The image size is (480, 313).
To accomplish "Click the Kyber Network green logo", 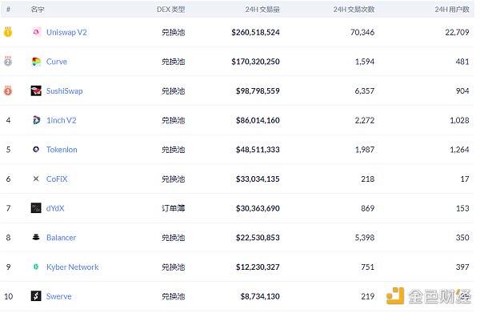I will (x=36, y=267).
